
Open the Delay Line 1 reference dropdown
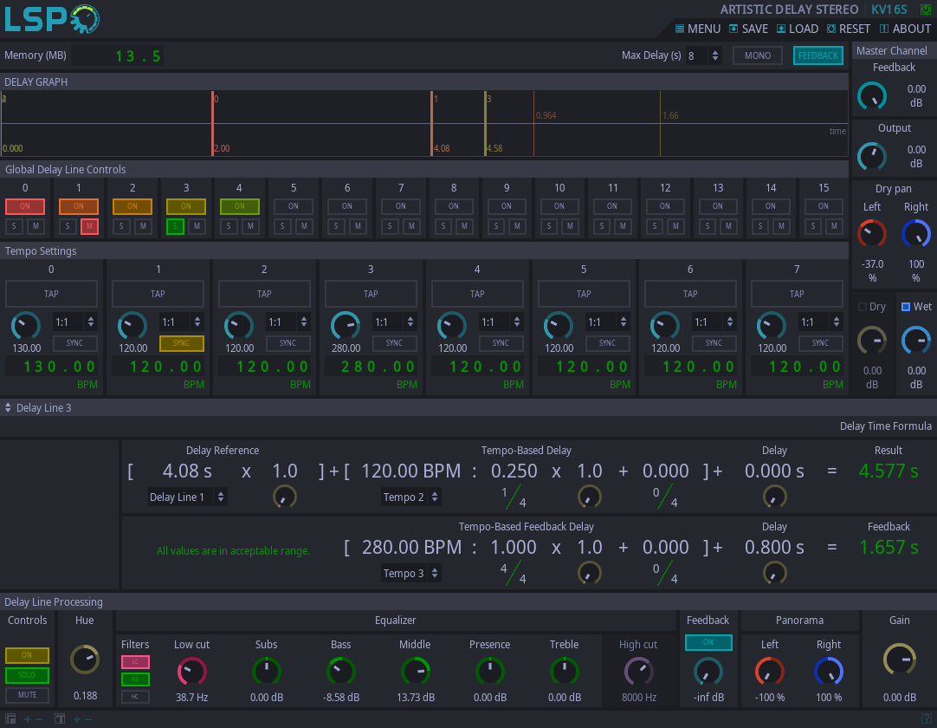(186, 497)
